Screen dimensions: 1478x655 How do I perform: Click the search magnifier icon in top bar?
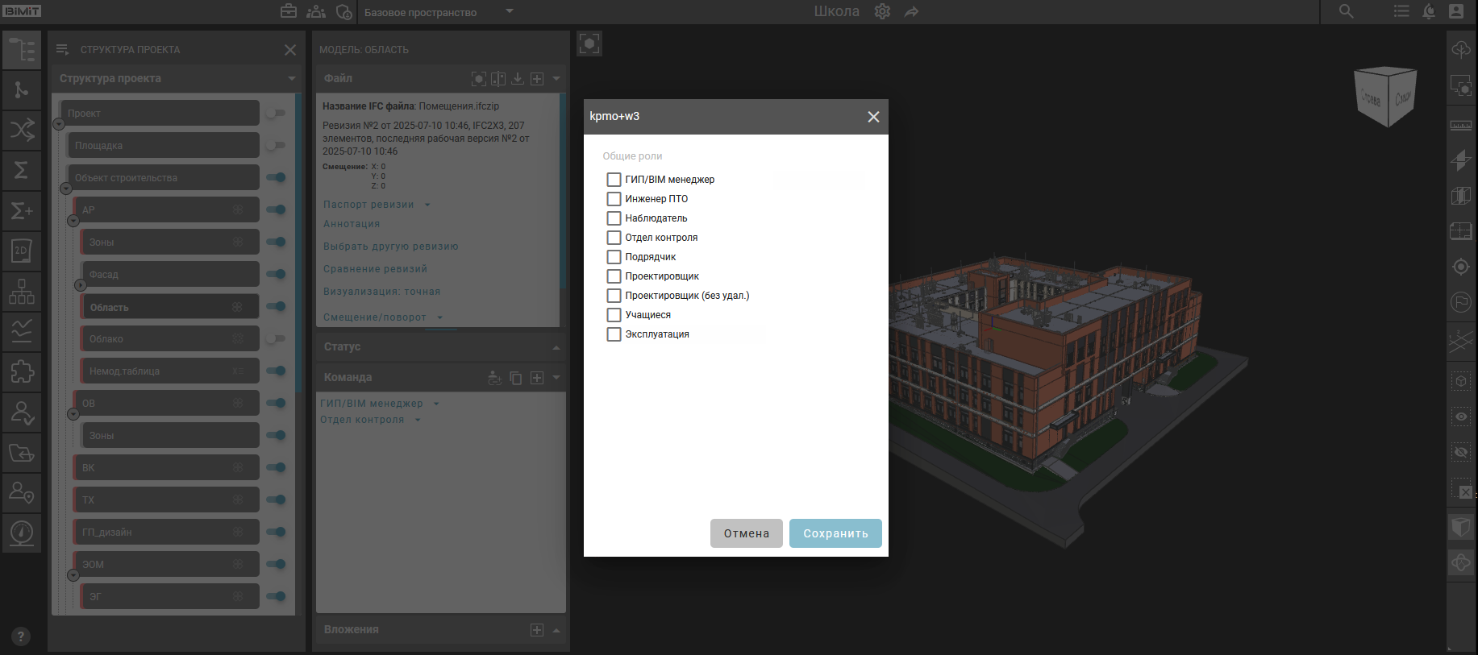[1346, 11]
